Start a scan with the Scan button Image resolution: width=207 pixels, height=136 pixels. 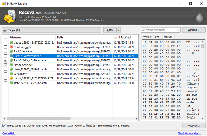pyautogui.click(x=110, y=30)
